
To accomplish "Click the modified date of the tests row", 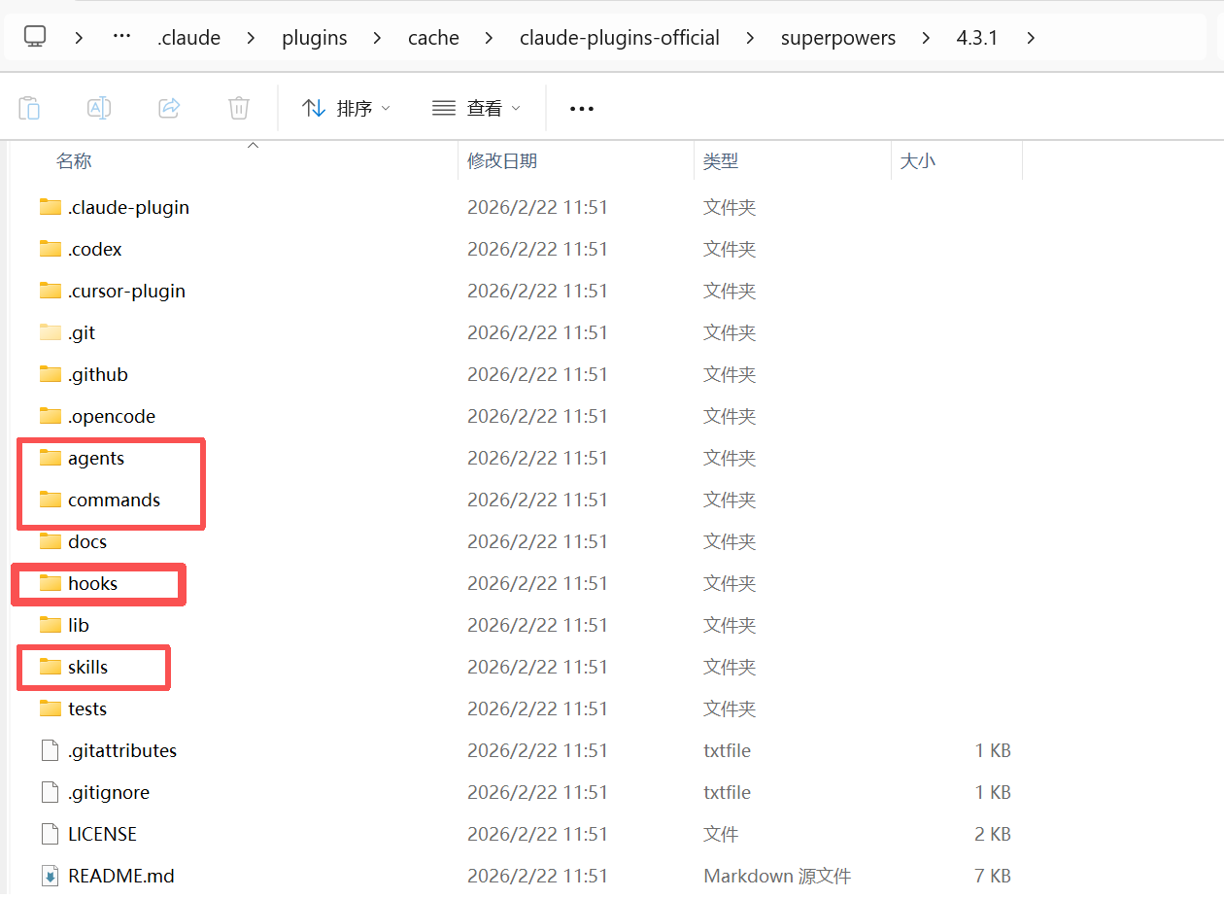I will click(x=537, y=708).
